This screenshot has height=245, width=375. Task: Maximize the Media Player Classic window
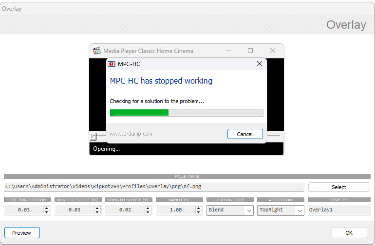tap(250, 51)
